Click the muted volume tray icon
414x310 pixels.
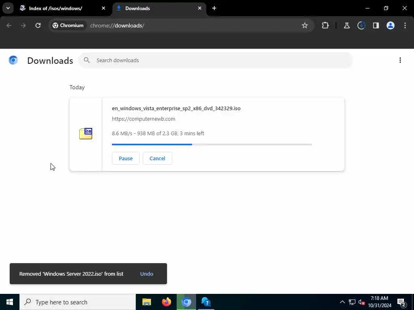pos(361,302)
